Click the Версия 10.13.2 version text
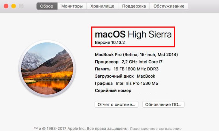219x131 pixels. click(110, 43)
